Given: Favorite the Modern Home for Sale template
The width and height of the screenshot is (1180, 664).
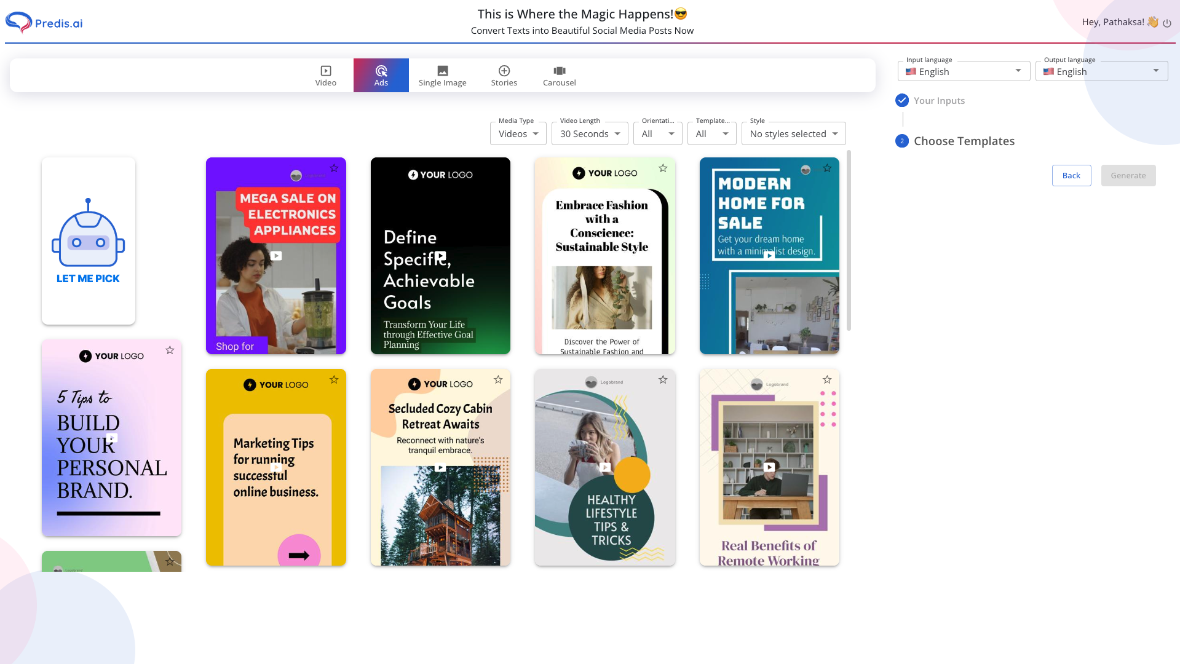Looking at the screenshot, I should pyautogui.click(x=827, y=168).
